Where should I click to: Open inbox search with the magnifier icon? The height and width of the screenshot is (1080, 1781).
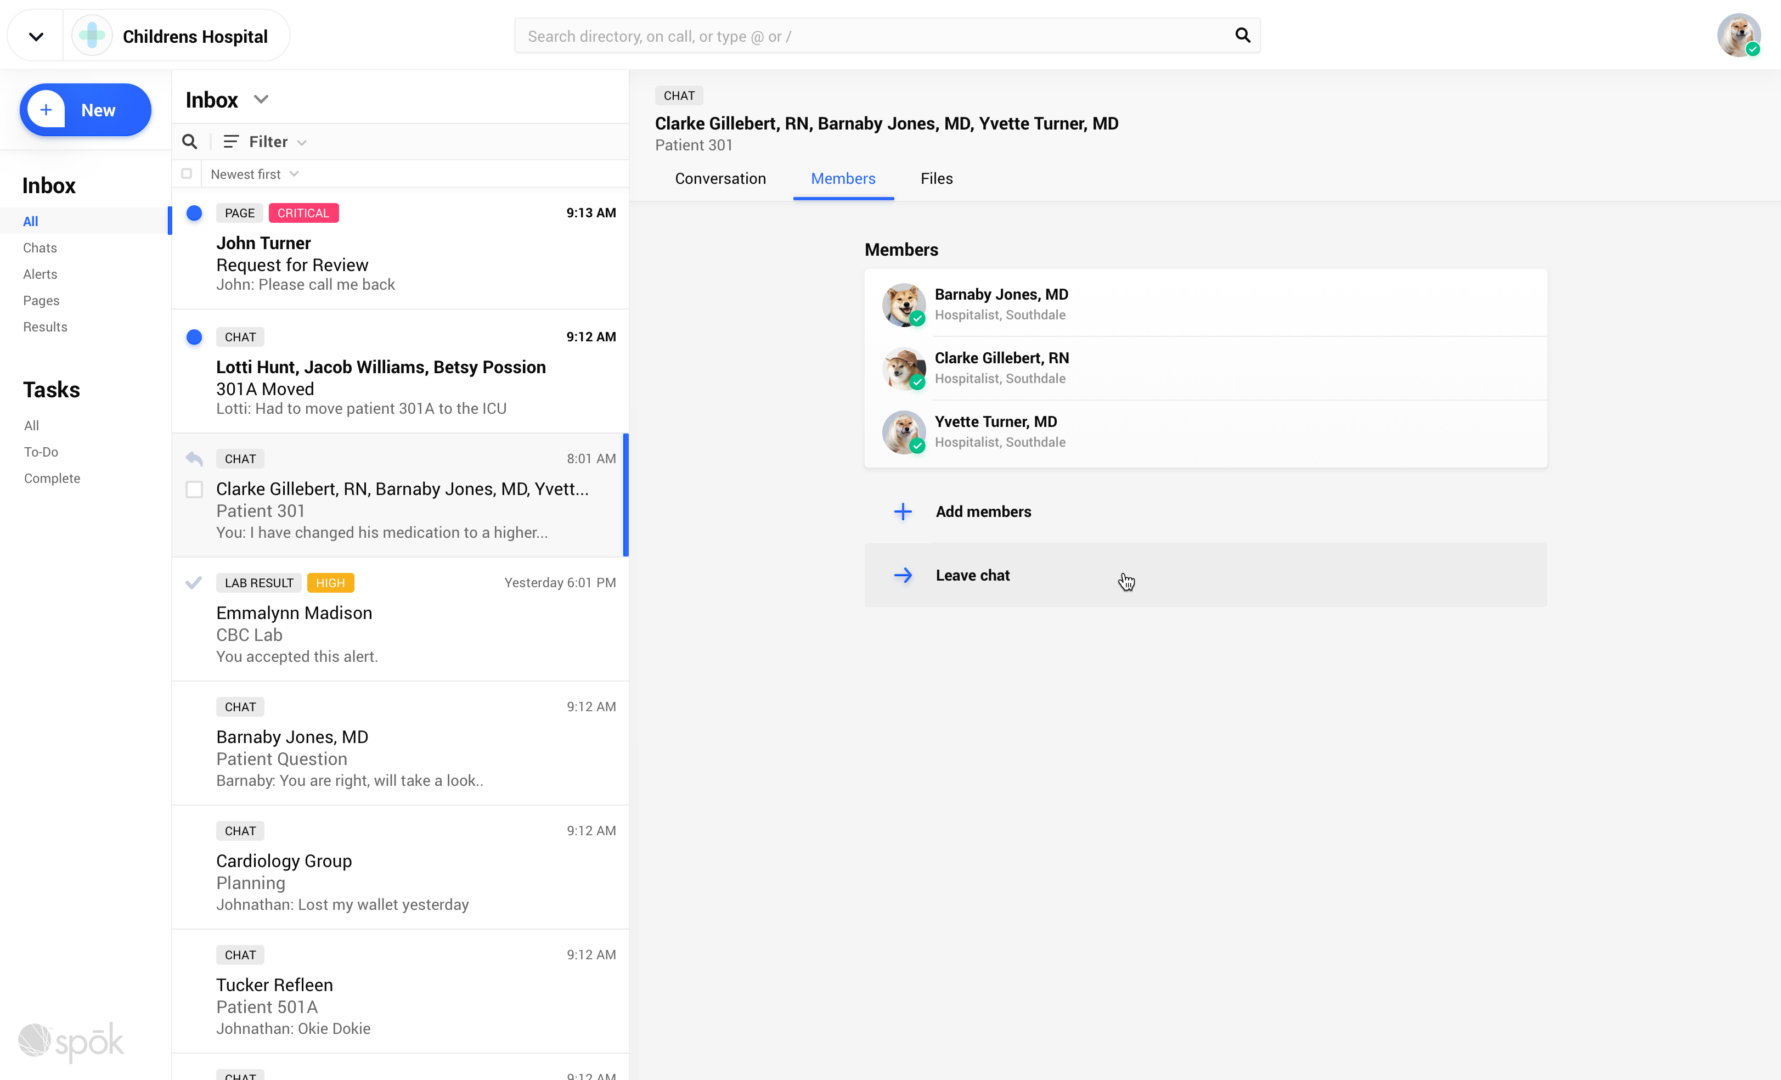189,142
